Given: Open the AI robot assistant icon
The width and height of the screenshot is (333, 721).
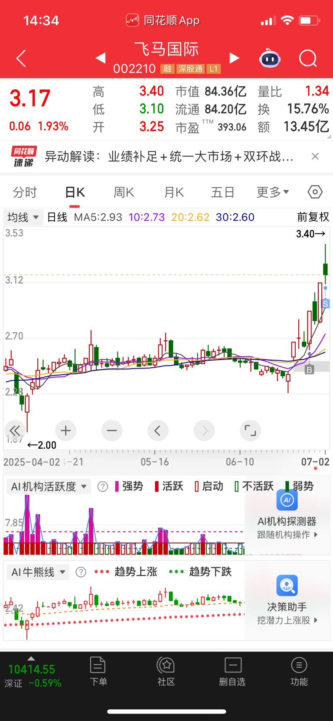Looking at the screenshot, I should click(x=270, y=58).
